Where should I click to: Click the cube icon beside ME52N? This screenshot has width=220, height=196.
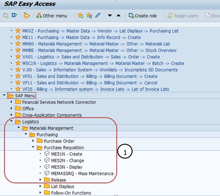[x=47, y=160]
